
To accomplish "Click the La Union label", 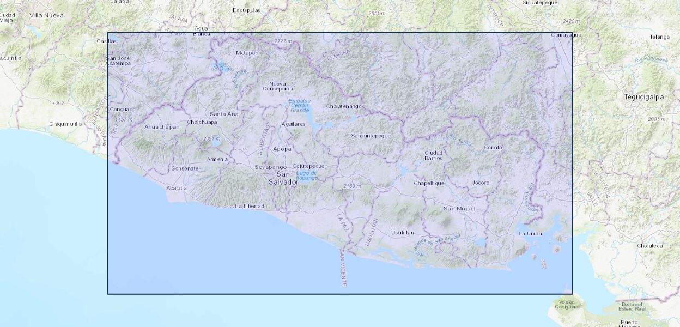I will pyautogui.click(x=530, y=234).
